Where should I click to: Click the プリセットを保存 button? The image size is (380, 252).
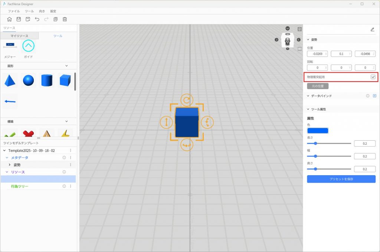click(x=341, y=179)
